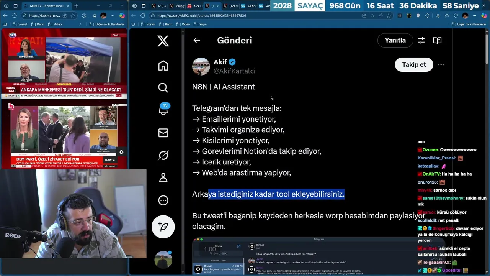Viewport: 490px width, 276px height.
Task: Open read aloud icon in x.com address bar
Action: [380, 16]
